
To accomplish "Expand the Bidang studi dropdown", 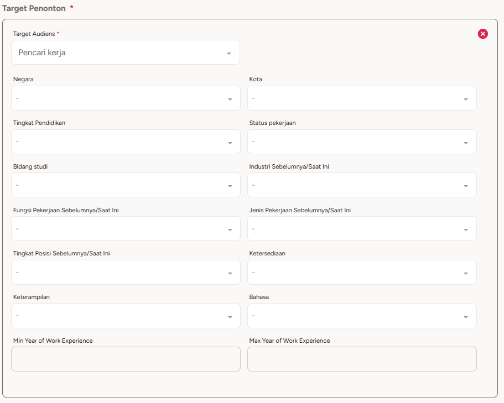I will (125, 185).
